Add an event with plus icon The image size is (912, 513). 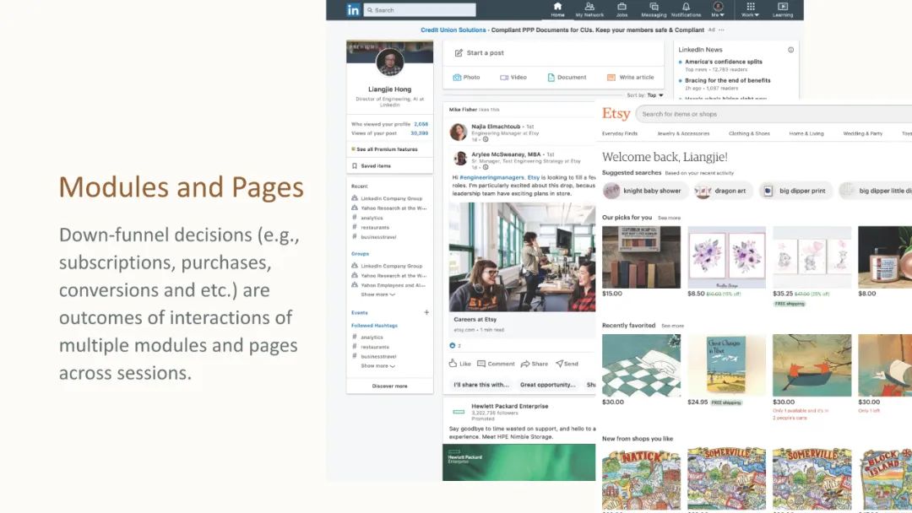coord(426,312)
